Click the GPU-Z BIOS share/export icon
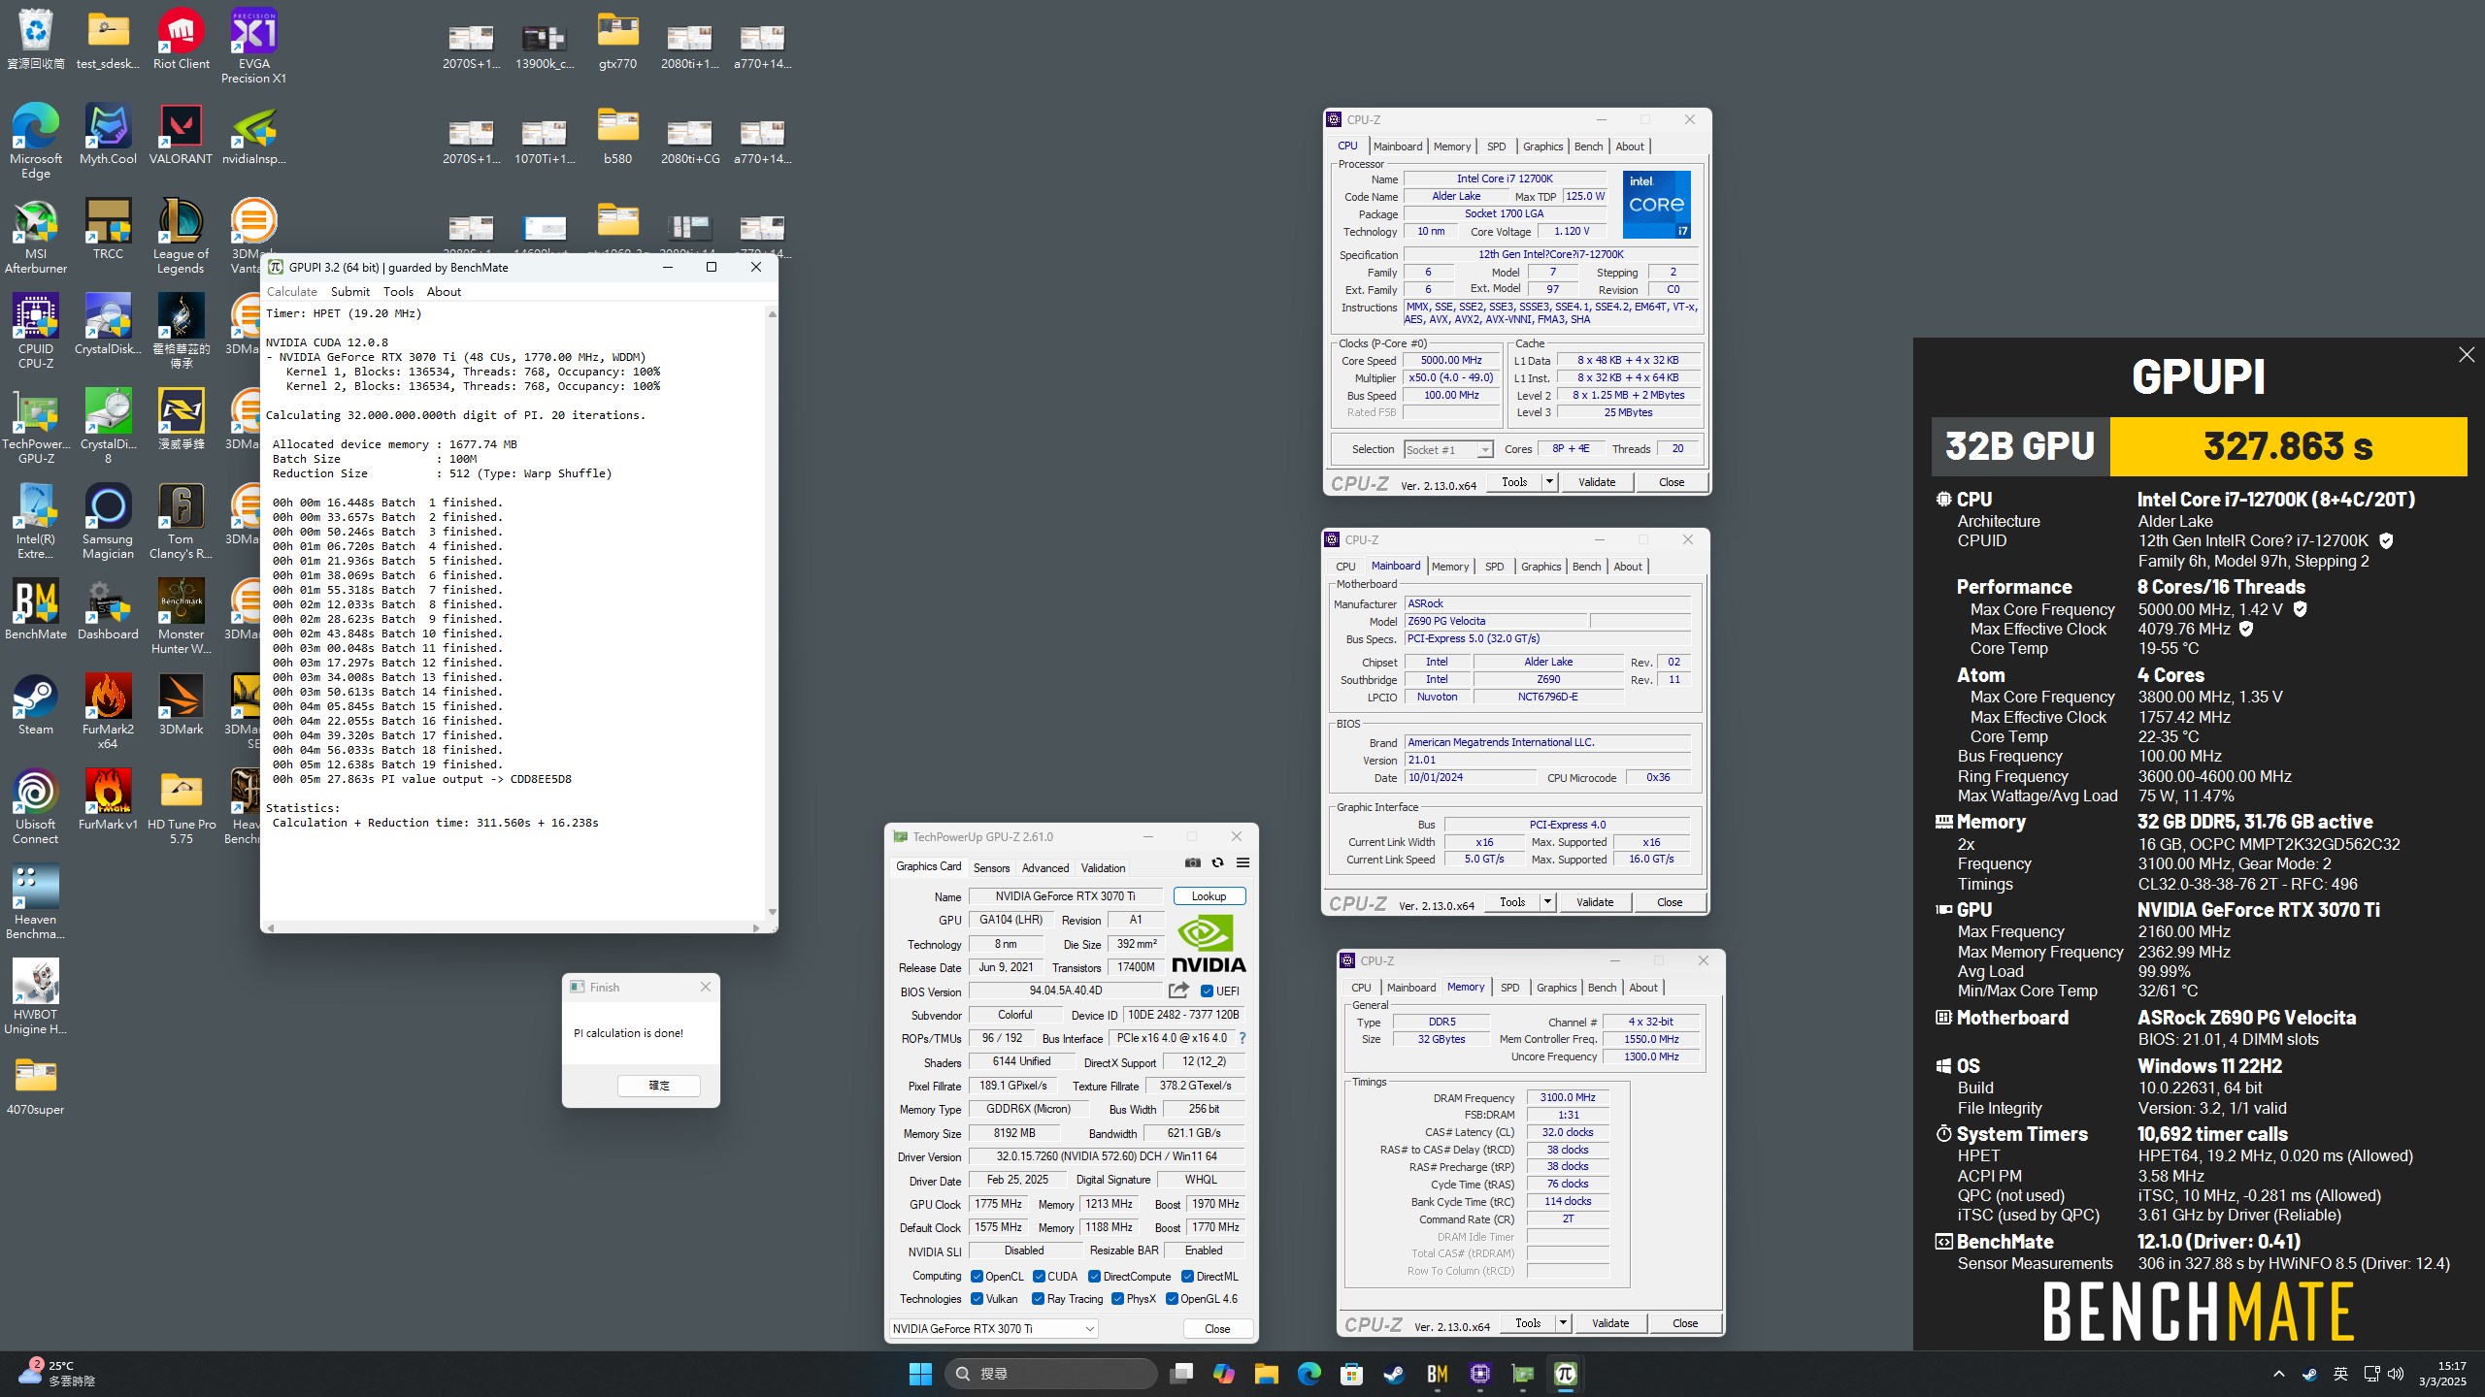2485x1397 pixels. (x=1178, y=991)
